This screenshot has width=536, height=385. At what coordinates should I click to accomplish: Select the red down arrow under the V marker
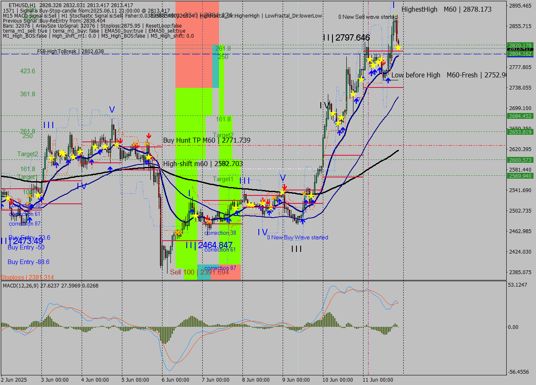pos(284,187)
